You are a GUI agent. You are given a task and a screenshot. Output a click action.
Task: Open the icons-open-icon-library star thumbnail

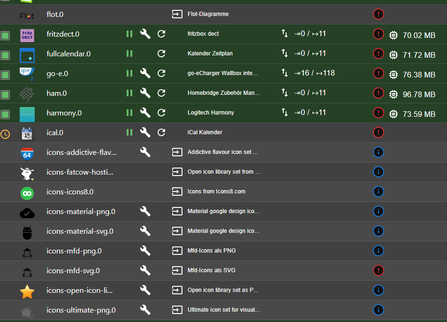point(27,292)
